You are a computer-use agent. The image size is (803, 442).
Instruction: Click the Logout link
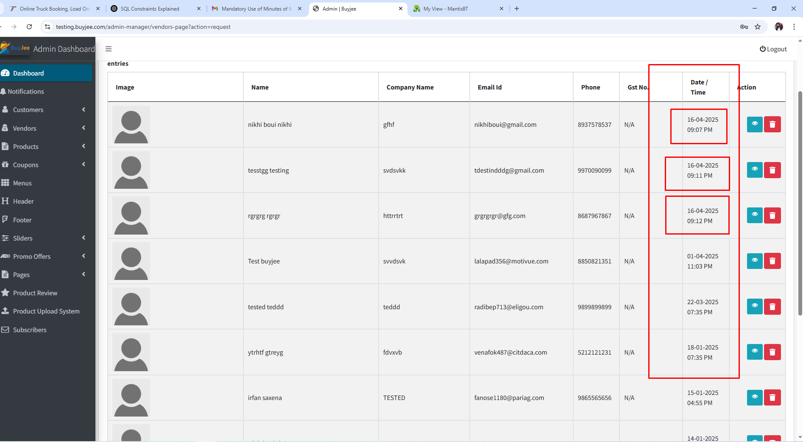(x=773, y=49)
